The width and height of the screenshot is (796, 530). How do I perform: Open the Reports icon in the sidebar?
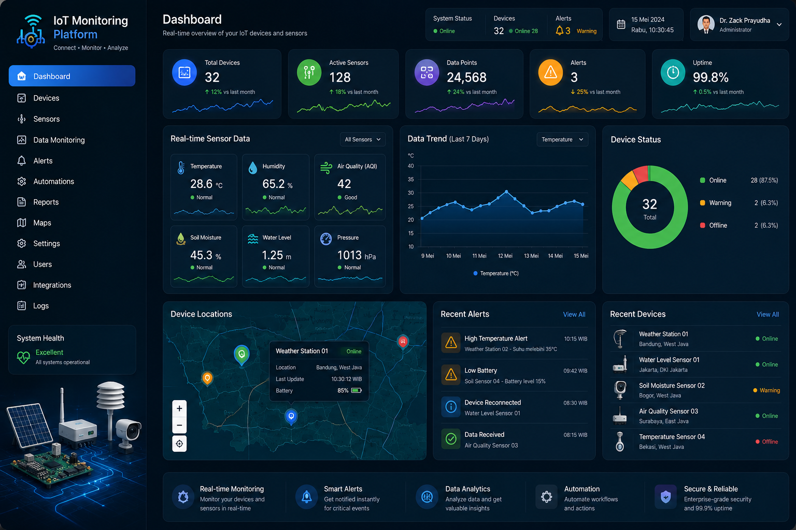click(21, 202)
